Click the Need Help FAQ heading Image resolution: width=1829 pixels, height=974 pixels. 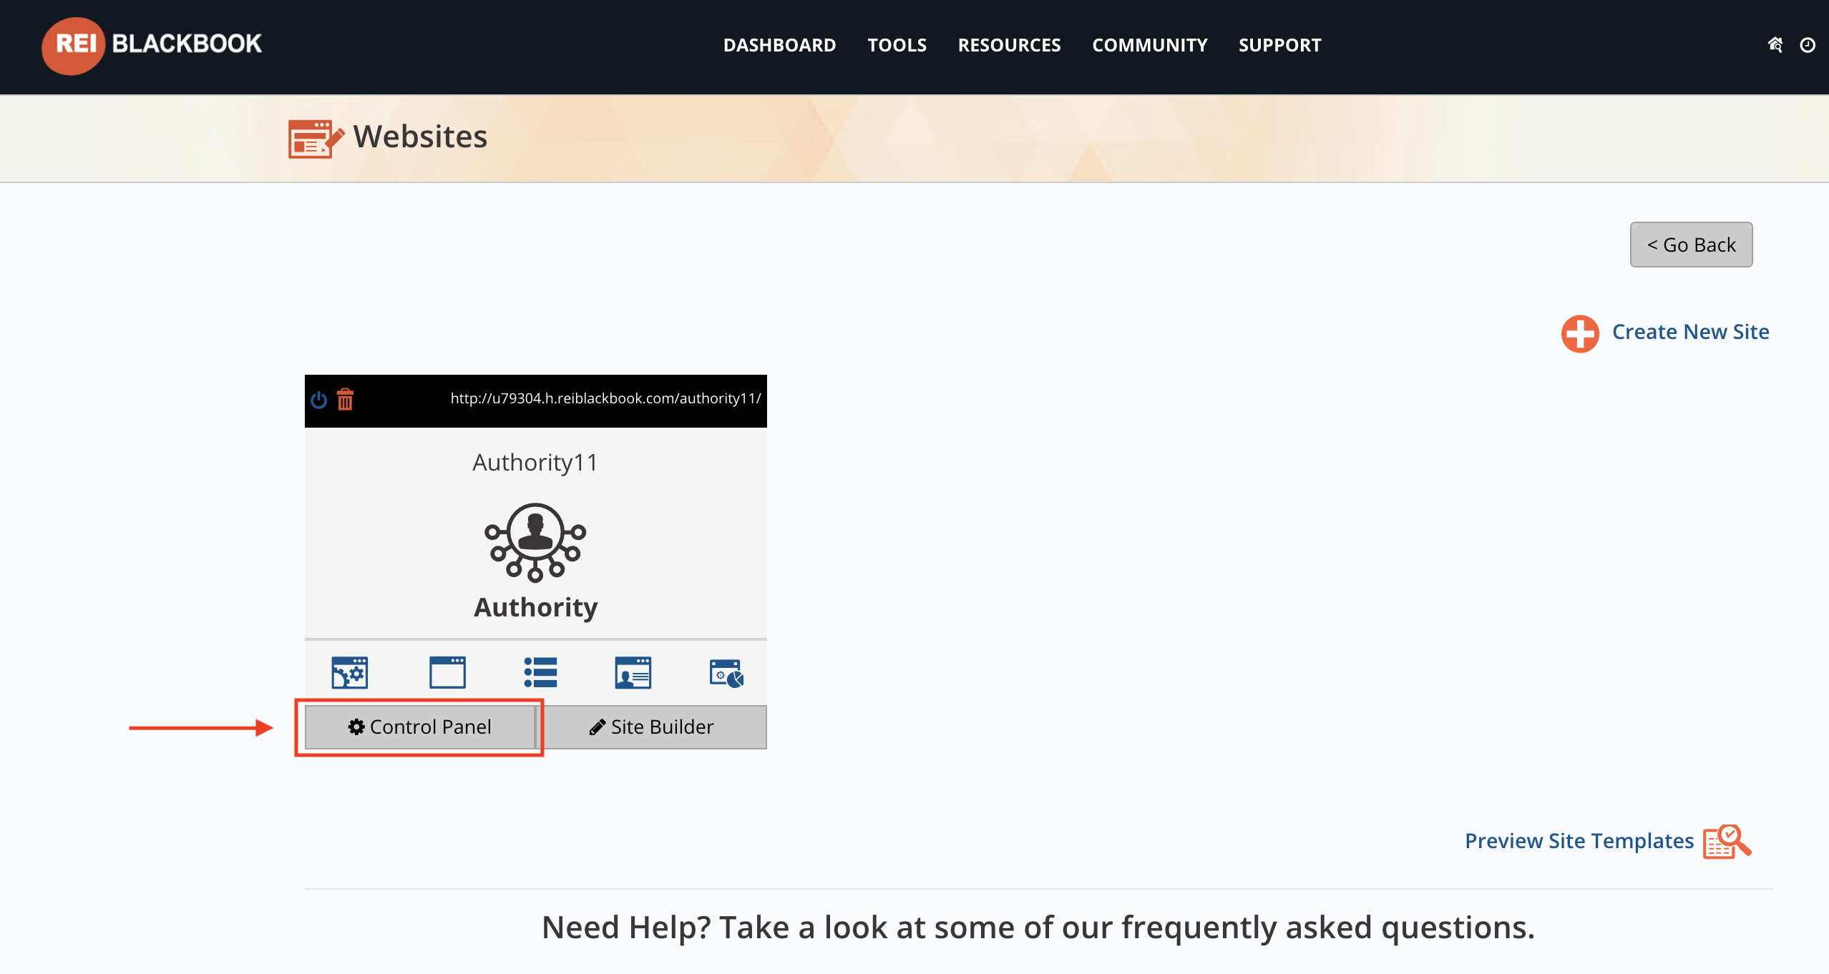pos(1038,928)
